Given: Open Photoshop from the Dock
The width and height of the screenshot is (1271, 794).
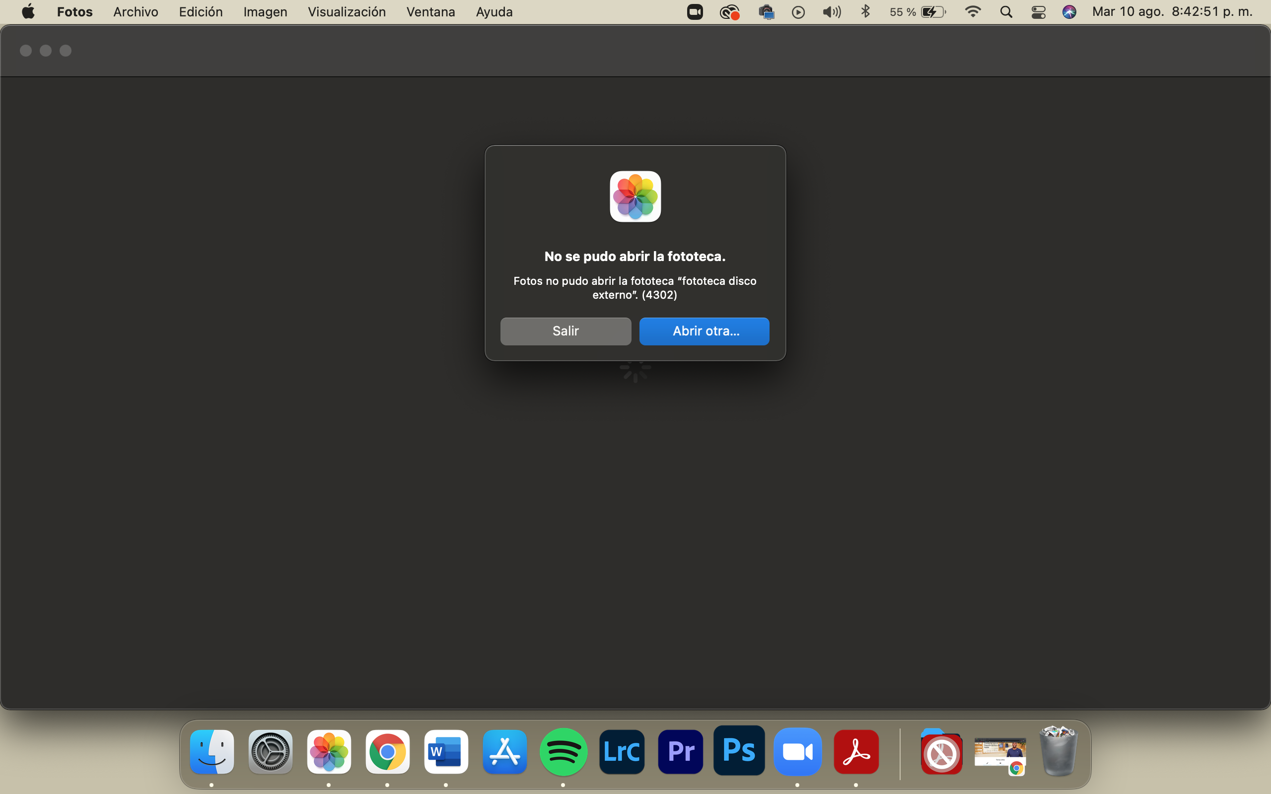Looking at the screenshot, I should click(738, 751).
